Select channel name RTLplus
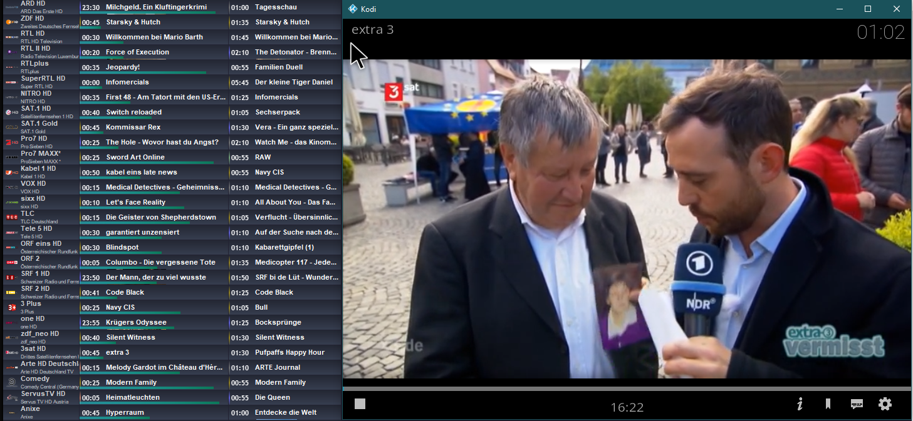The height and width of the screenshot is (421, 913). [x=33, y=64]
